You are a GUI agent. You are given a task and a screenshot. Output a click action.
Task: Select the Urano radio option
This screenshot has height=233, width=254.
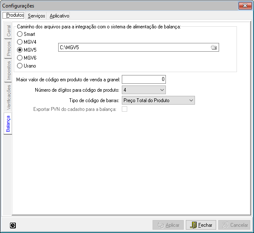(20, 65)
